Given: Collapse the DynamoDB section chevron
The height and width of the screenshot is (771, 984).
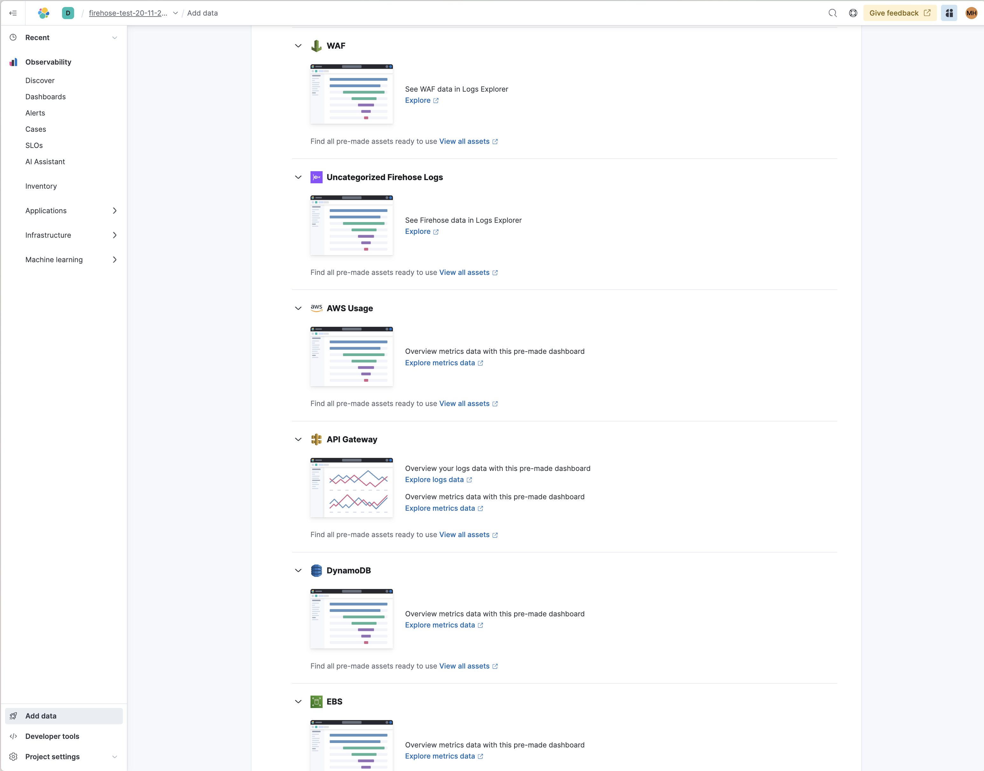Looking at the screenshot, I should 298,571.
